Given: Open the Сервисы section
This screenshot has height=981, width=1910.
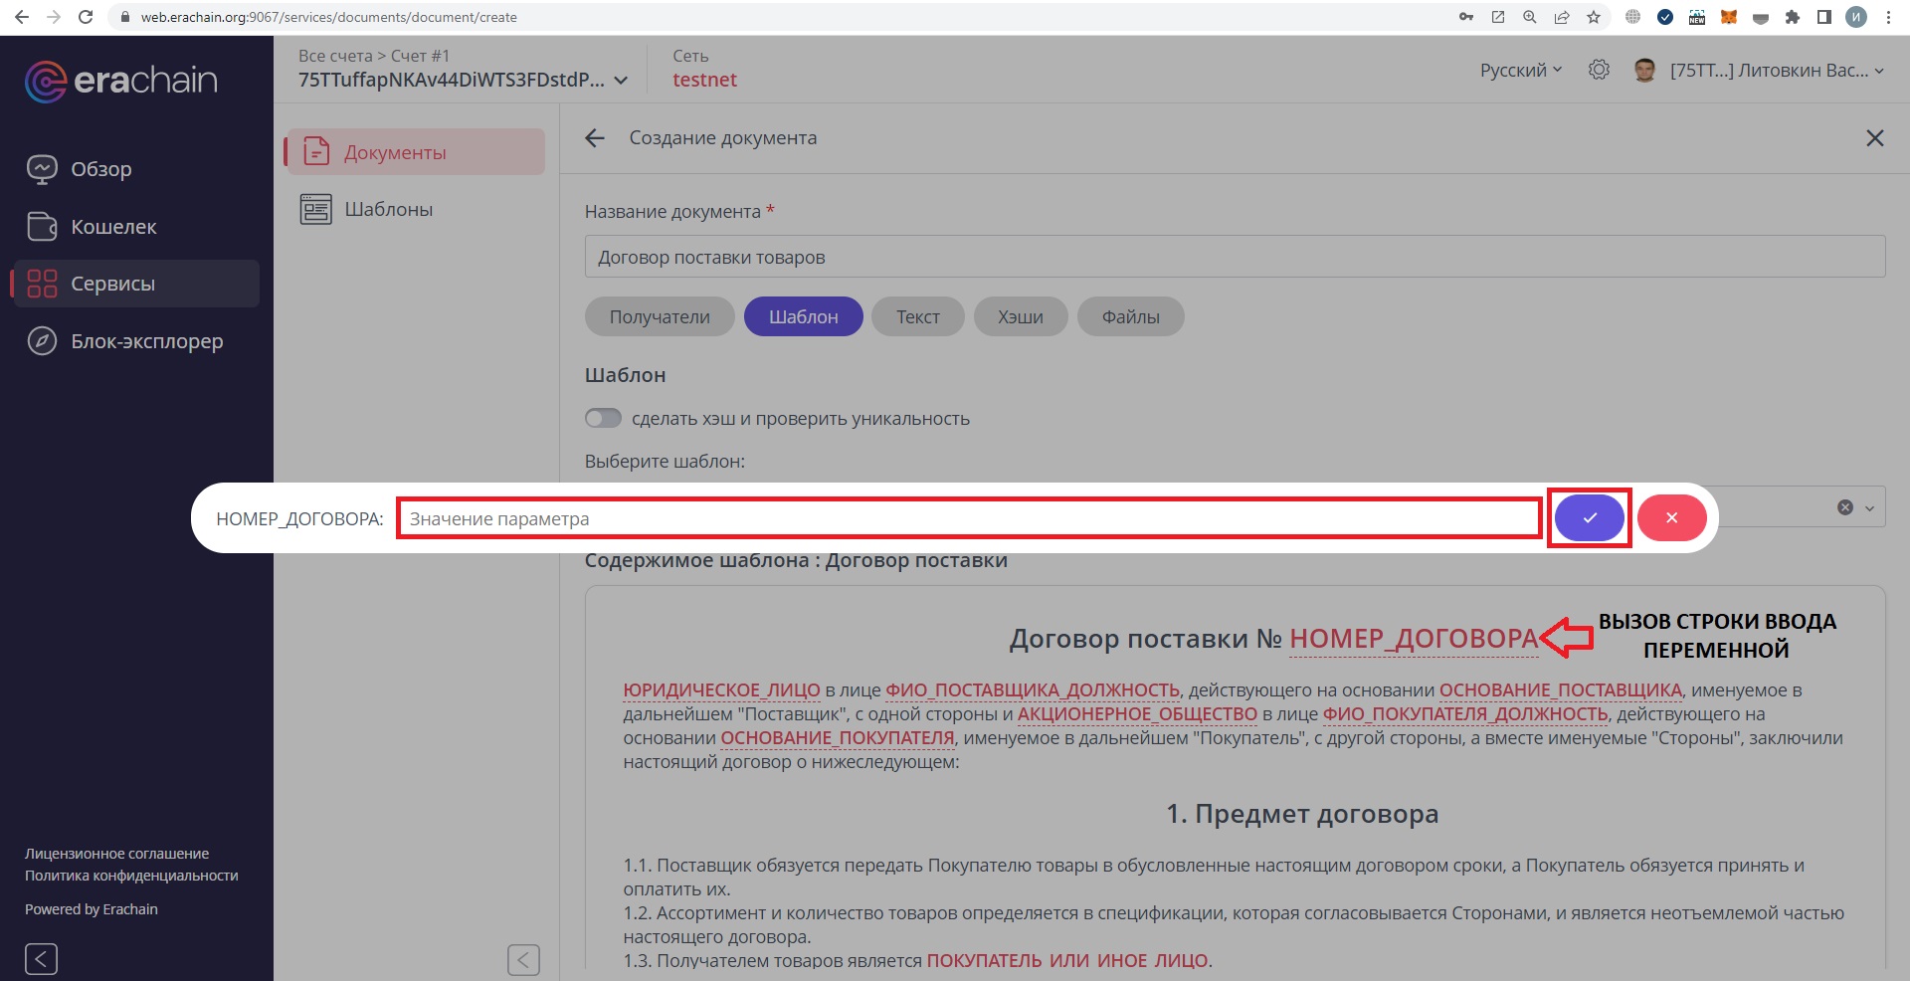Looking at the screenshot, I should point(113,283).
